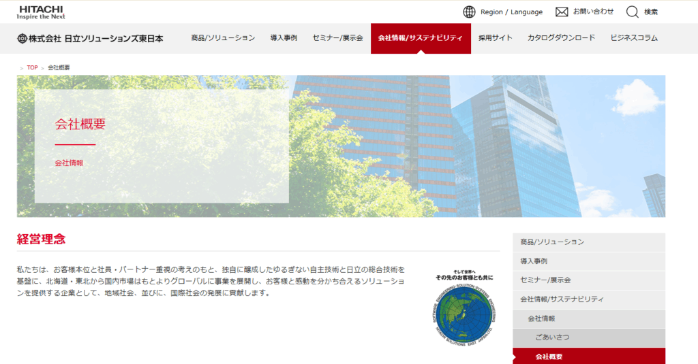
Task: Open 会社情報/サステナビリティ in the side menu
Action: point(589,299)
